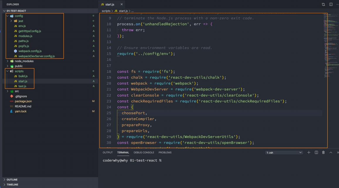Open the editor more actions menu
Screen dimensions: 339x188
coord(338,4)
